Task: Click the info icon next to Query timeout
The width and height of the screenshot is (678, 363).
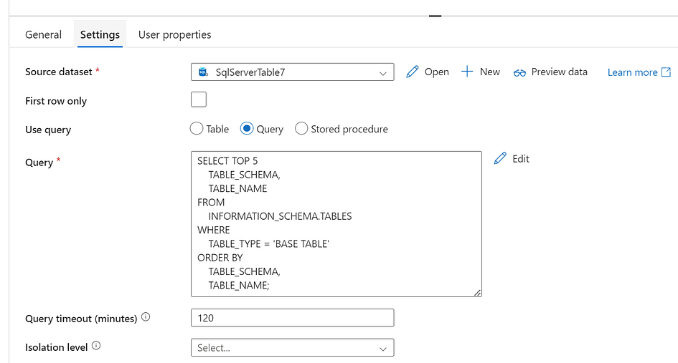Action: click(x=146, y=317)
